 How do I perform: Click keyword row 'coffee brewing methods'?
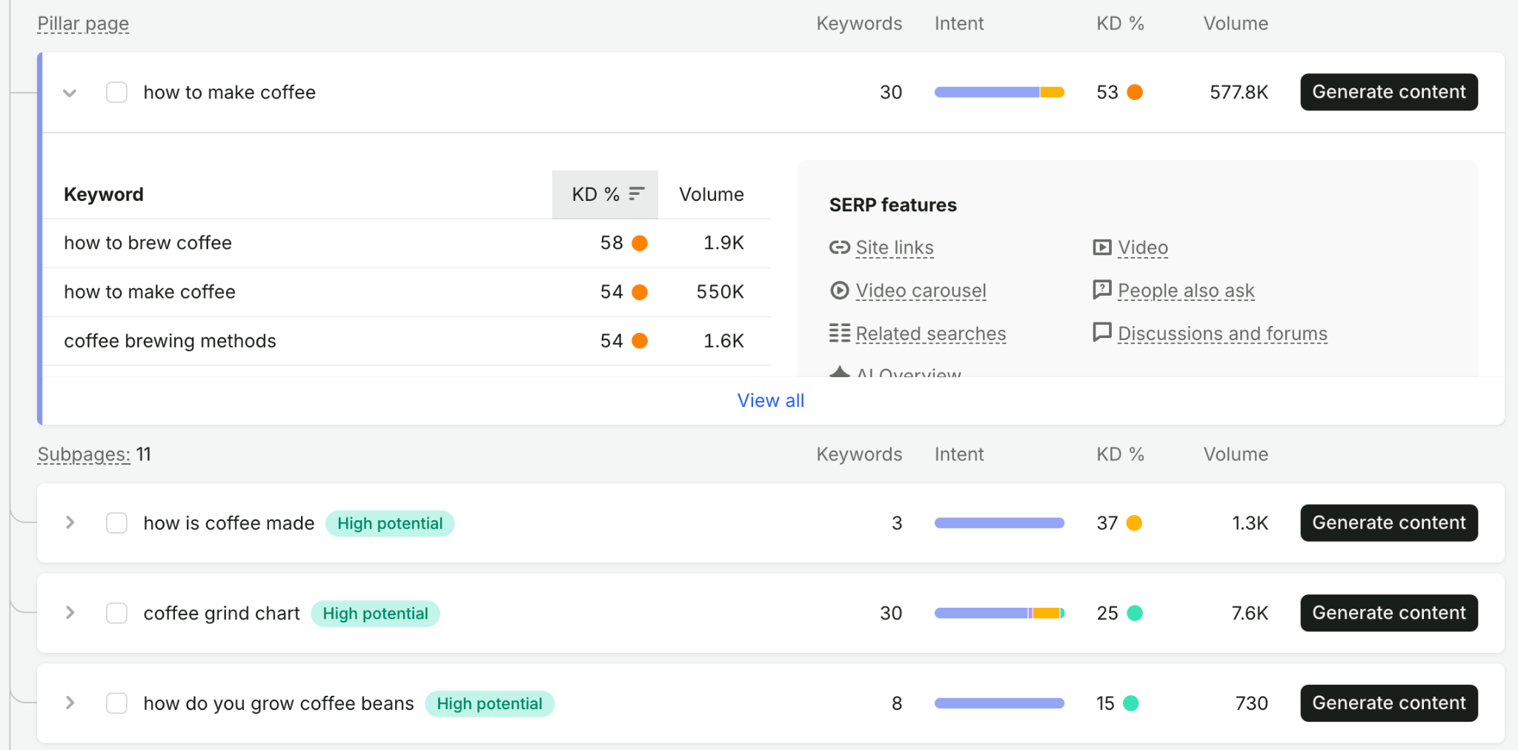406,341
